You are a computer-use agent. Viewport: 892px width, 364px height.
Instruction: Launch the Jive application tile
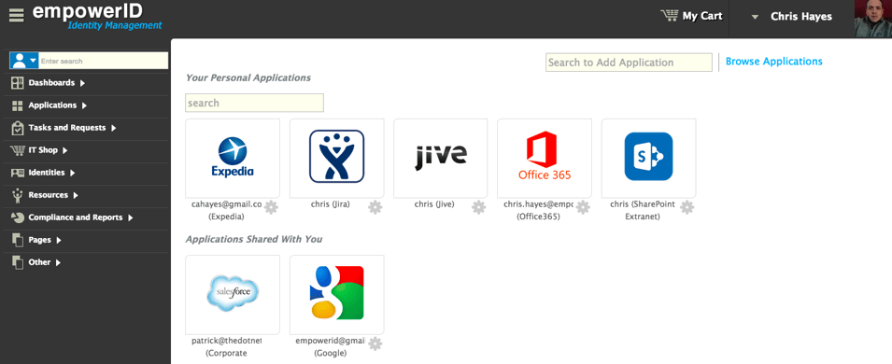441,158
